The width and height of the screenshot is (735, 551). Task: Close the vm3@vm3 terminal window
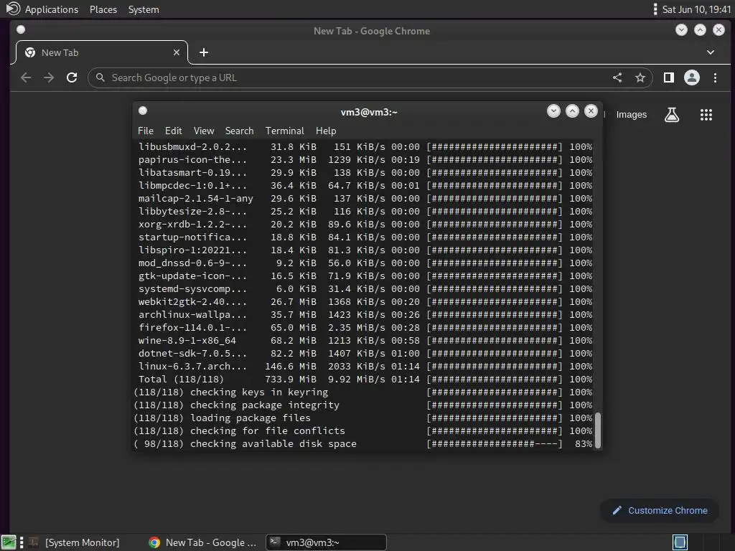coord(591,111)
